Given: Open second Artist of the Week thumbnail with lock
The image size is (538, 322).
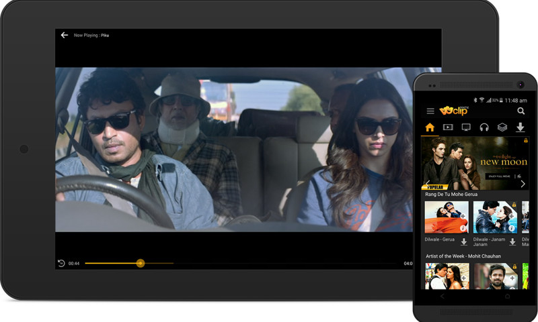Looking at the screenshot, I should (496, 276).
